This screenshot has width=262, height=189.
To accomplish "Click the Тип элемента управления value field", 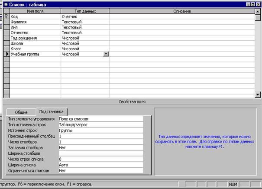I will tap(100, 119).
